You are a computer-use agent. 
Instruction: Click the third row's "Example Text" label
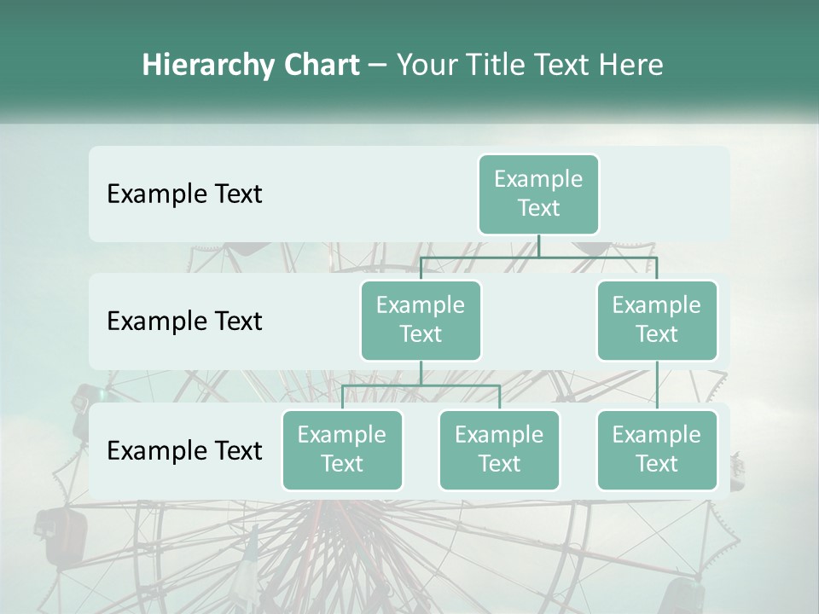[x=184, y=450]
